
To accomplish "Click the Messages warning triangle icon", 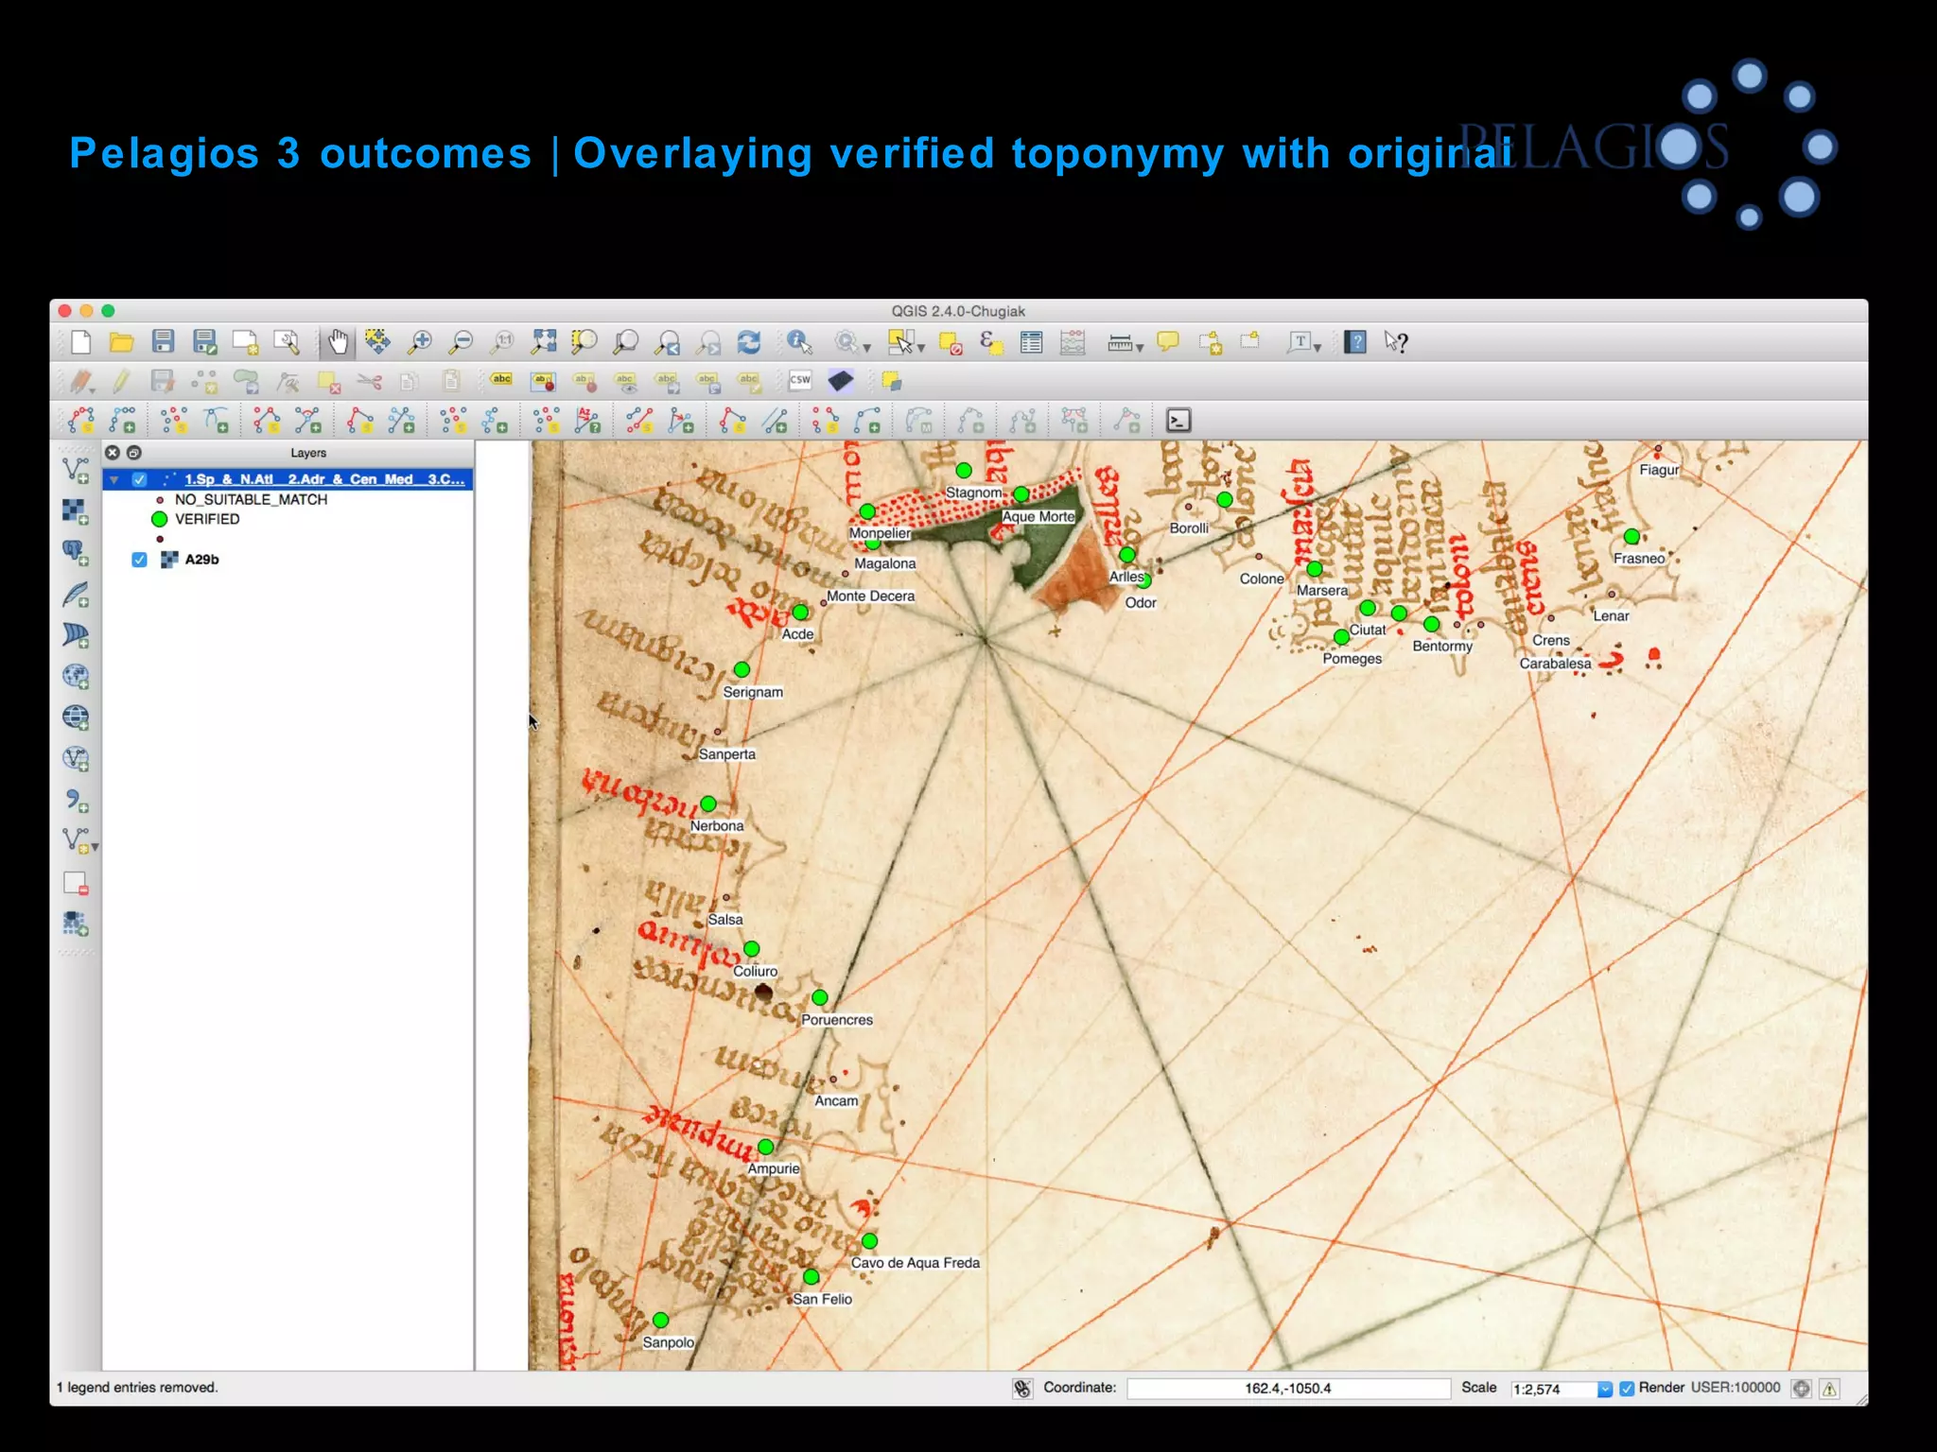I will pyautogui.click(x=1830, y=1389).
